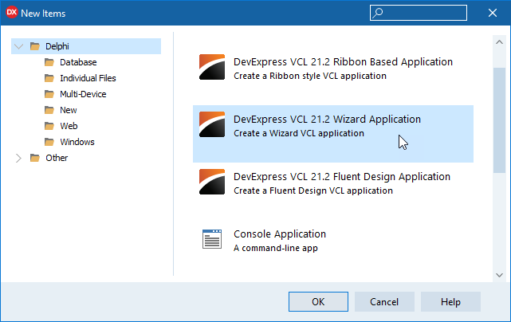Viewport: 511px width, 322px height.
Task: Click the Database folder icon
Action: coord(49,62)
